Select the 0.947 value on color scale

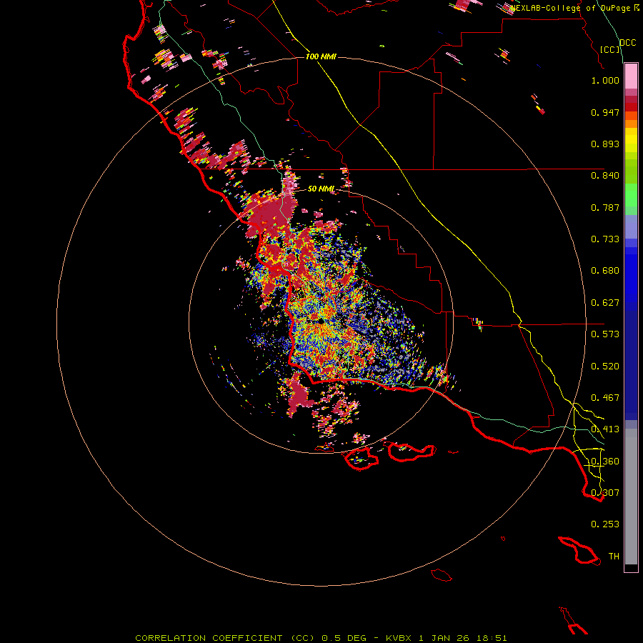coord(605,112)
